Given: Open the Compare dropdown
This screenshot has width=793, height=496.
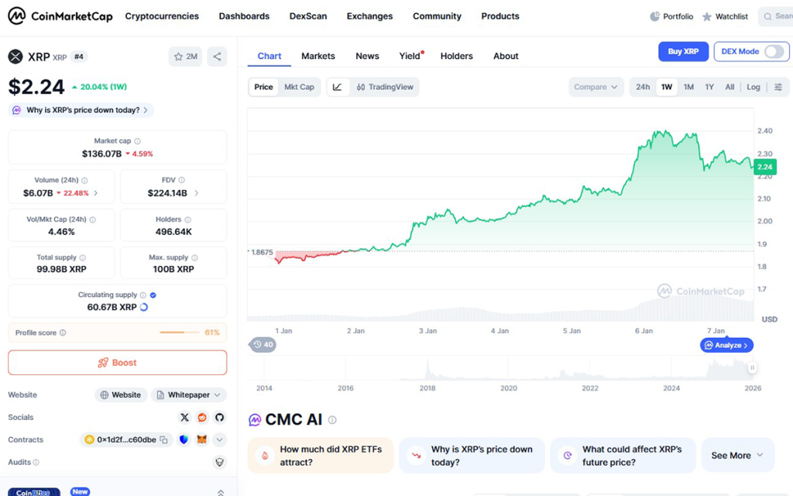Looking at the screenshot, I should 596,87.
